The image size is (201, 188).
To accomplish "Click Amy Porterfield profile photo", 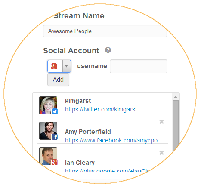I will pyautogui.click(x=48, y=131).
